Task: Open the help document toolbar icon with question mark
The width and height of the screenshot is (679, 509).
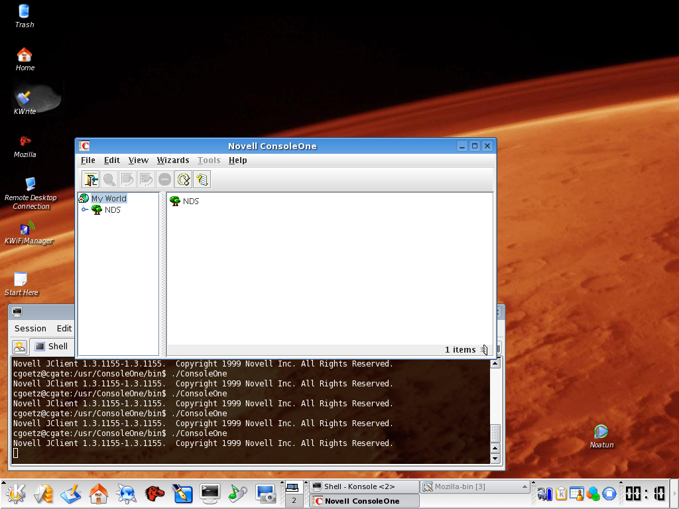Action: (x=202, y=179)
